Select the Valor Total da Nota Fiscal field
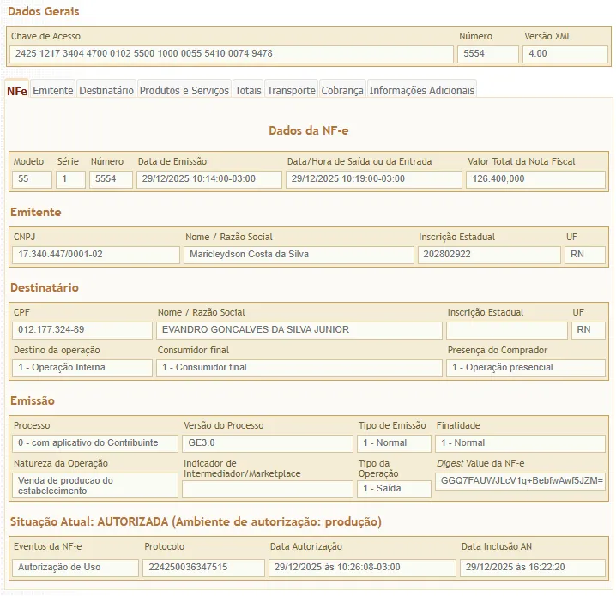The image size is (616, 596). (x=535, y=179)
